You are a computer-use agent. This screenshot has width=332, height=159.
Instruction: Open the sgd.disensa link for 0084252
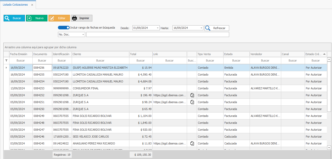[169, 95]
